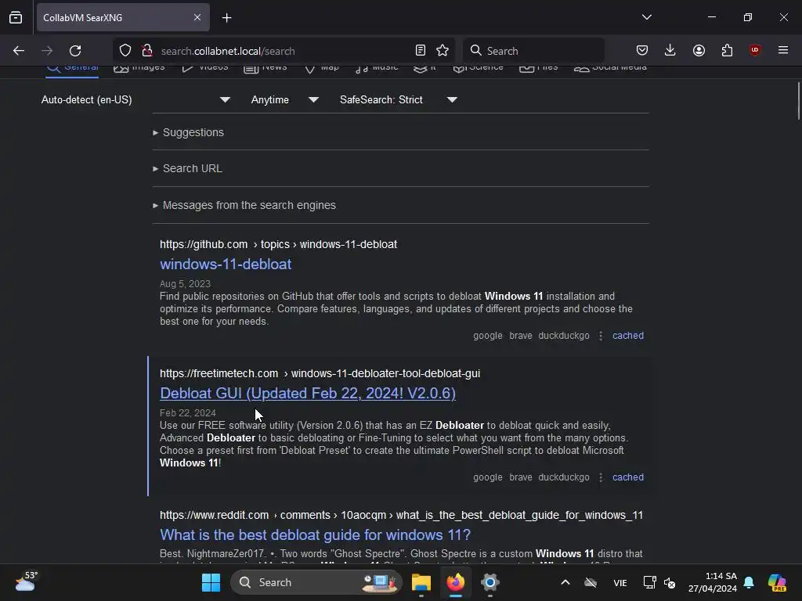The height and width of the screenshot is (601, 802).
Task: Open Firefox View recent browsing
Action: coord(16,18)
